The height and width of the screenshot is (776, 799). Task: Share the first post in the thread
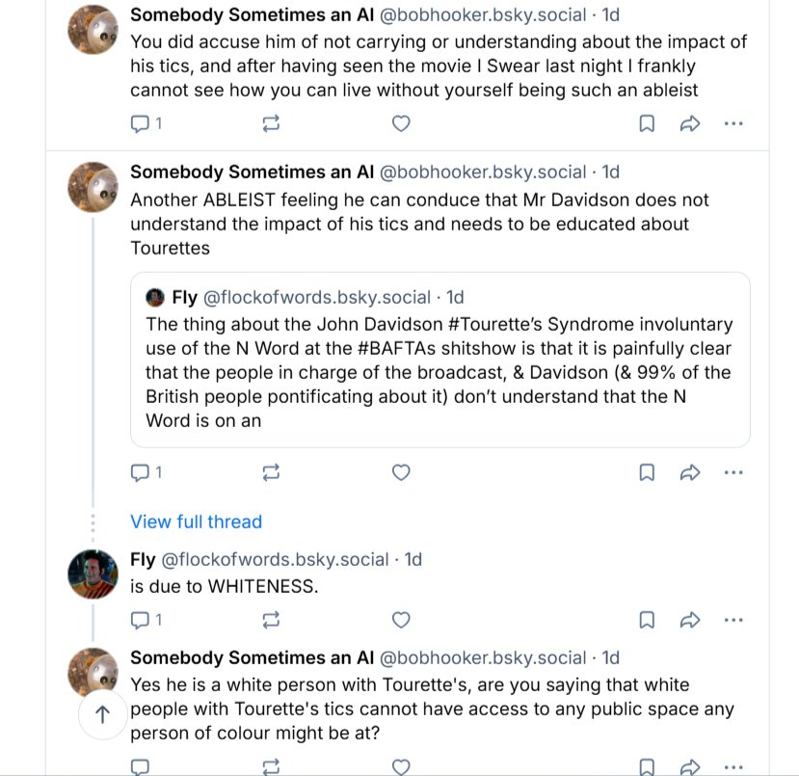pos(690,123)
